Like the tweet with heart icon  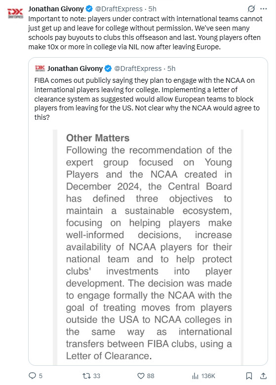141,376
